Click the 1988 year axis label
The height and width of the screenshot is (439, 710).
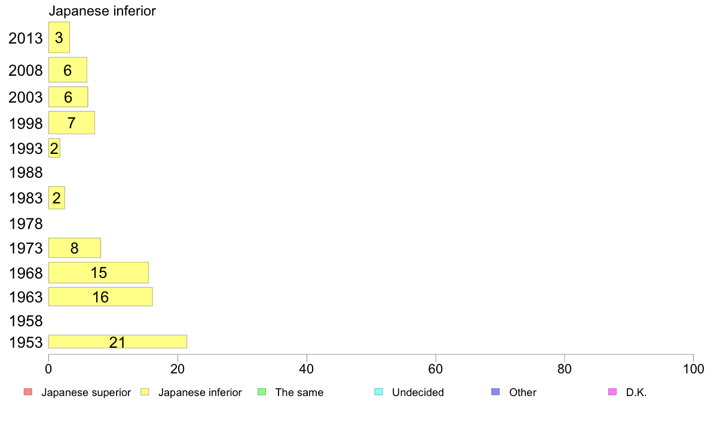coord(26,173)
